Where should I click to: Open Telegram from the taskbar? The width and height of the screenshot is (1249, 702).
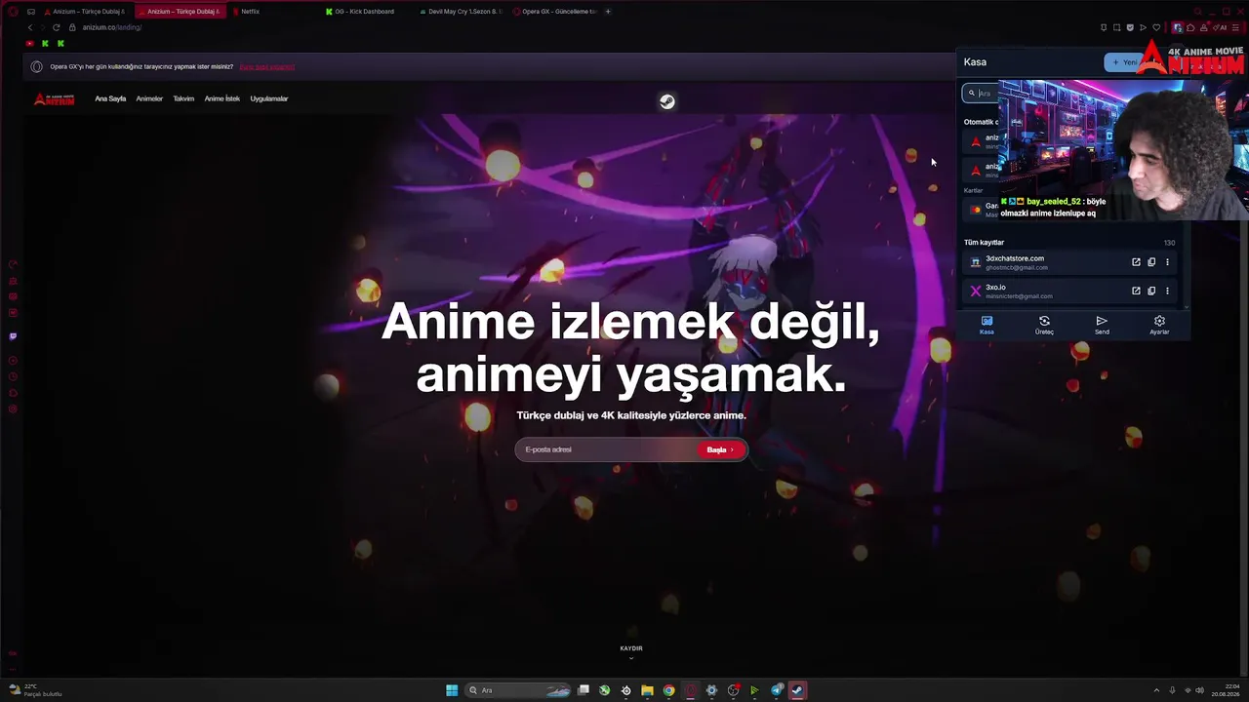pos(777,690)
